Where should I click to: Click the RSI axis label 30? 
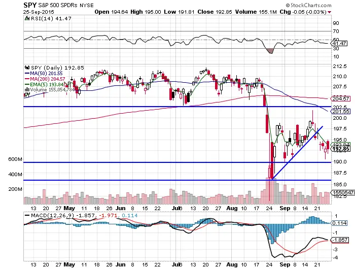pyautogui.click(x=336, y=49)
